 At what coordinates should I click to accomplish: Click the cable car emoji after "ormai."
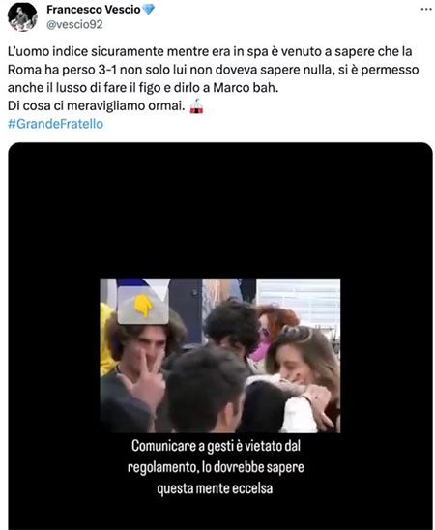[x=196, y=106]
